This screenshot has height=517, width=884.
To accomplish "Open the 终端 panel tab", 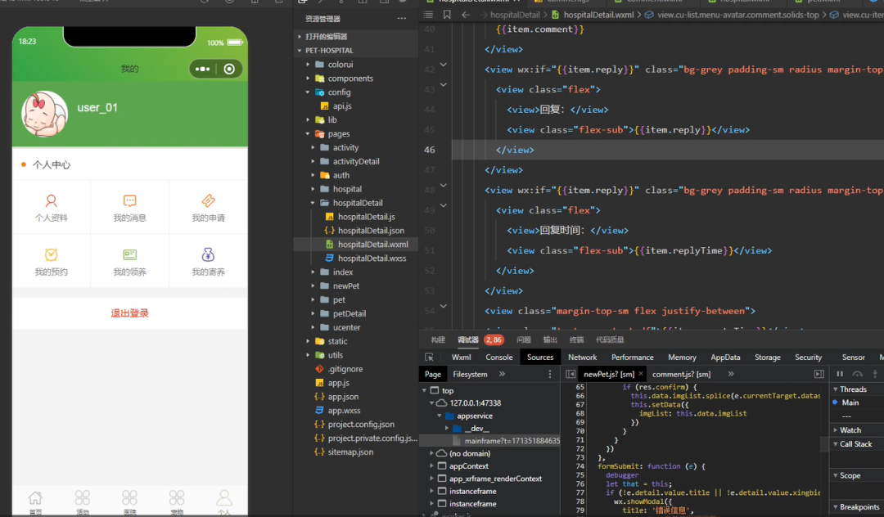I will pyautogui.click(x=576, y=339).
